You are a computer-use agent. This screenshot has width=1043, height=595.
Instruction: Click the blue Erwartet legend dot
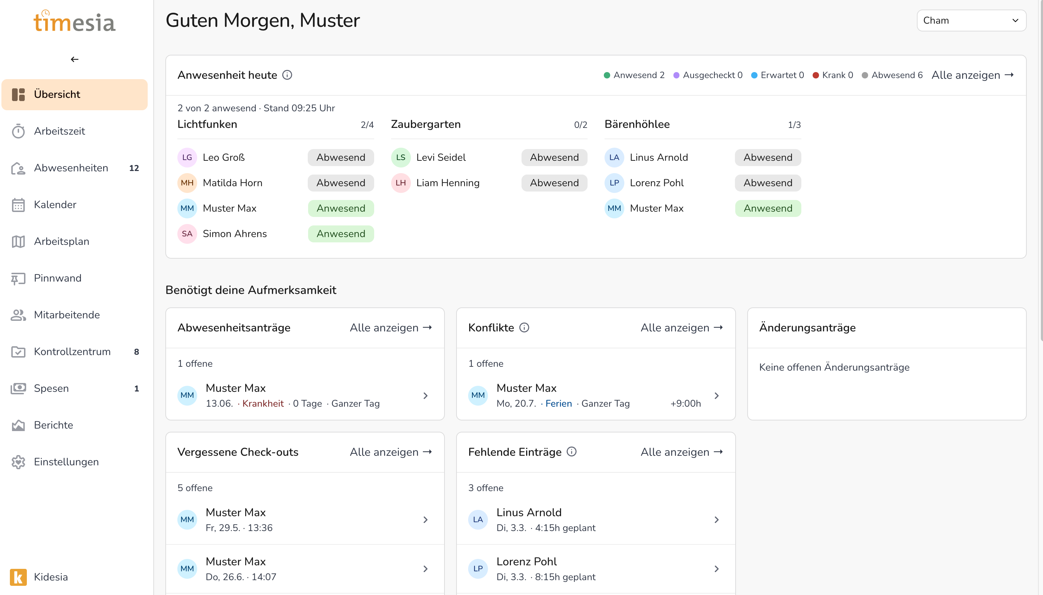pos(755,75)
